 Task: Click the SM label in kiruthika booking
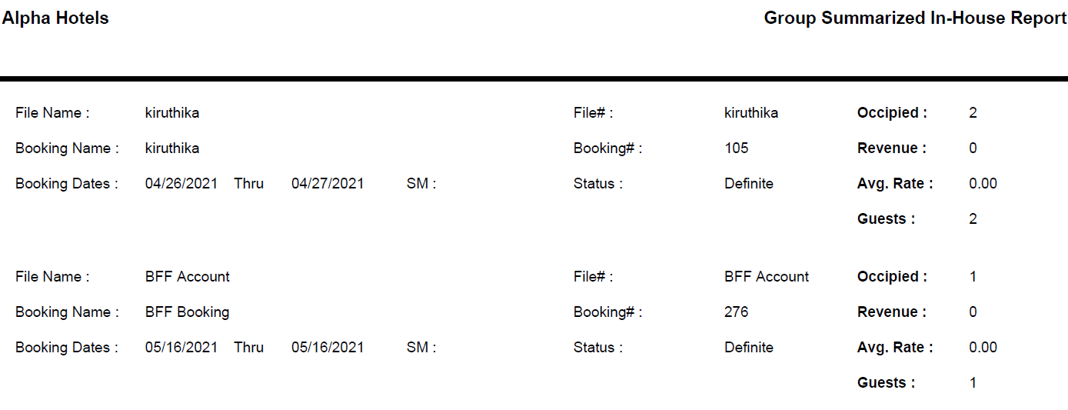click(x=421, y=184)
